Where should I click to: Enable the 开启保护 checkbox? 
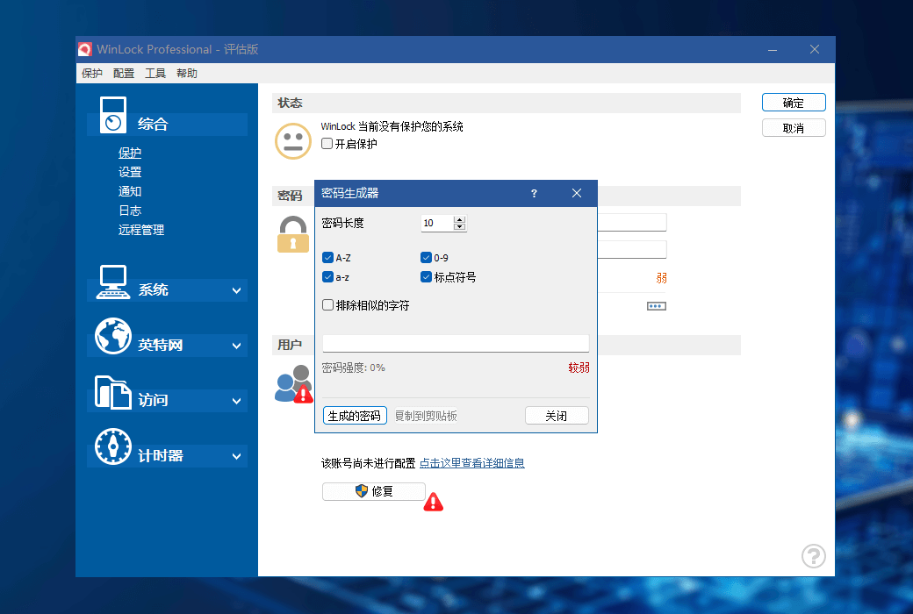pos(327,143)
